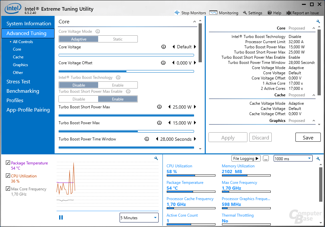Click the Report an Issue bug icon
The image size is (325, 227).
289,13
